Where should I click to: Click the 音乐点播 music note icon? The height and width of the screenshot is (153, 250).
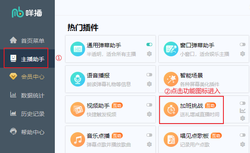click(x=78, y=140)
